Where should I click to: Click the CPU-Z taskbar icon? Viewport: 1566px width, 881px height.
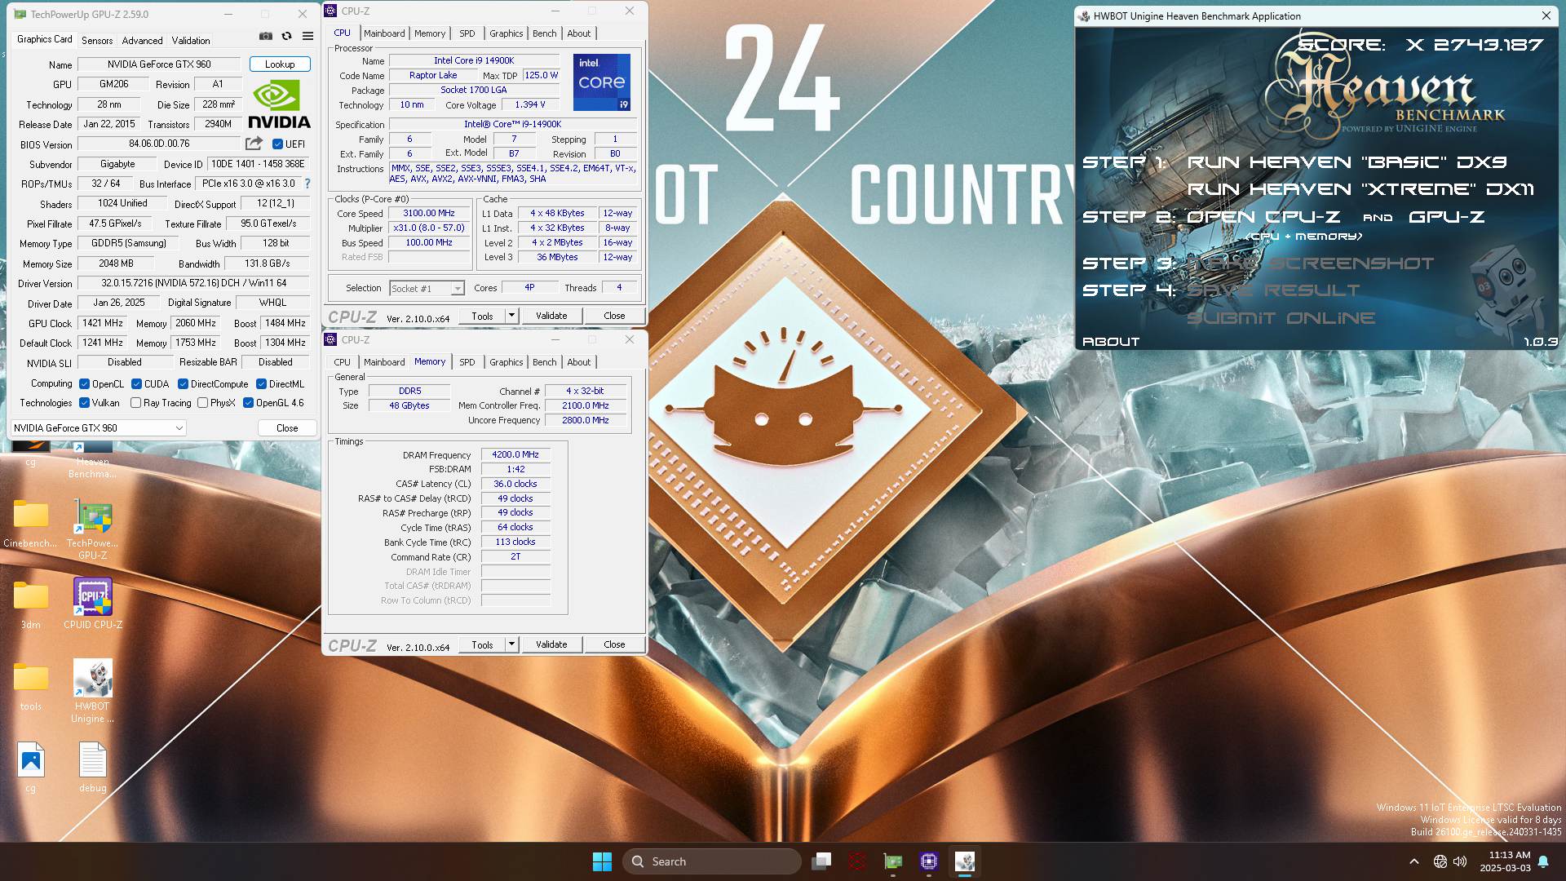pos(929,861)
